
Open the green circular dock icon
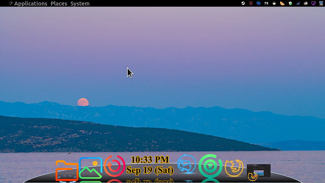(x=210, y=166)
